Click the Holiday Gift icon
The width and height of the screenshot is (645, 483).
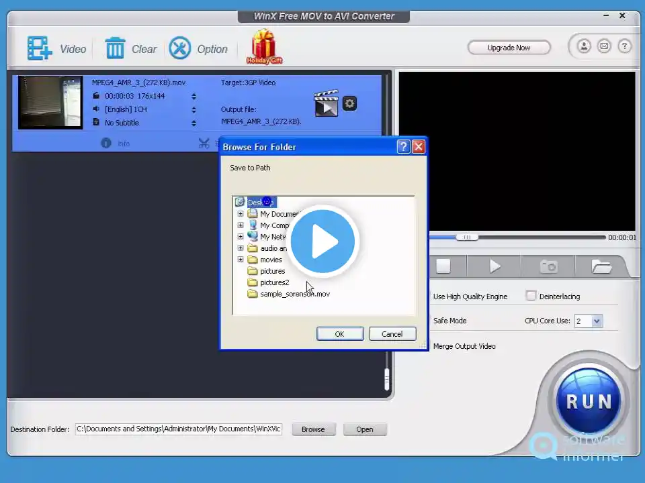click(x=264, y=47)
